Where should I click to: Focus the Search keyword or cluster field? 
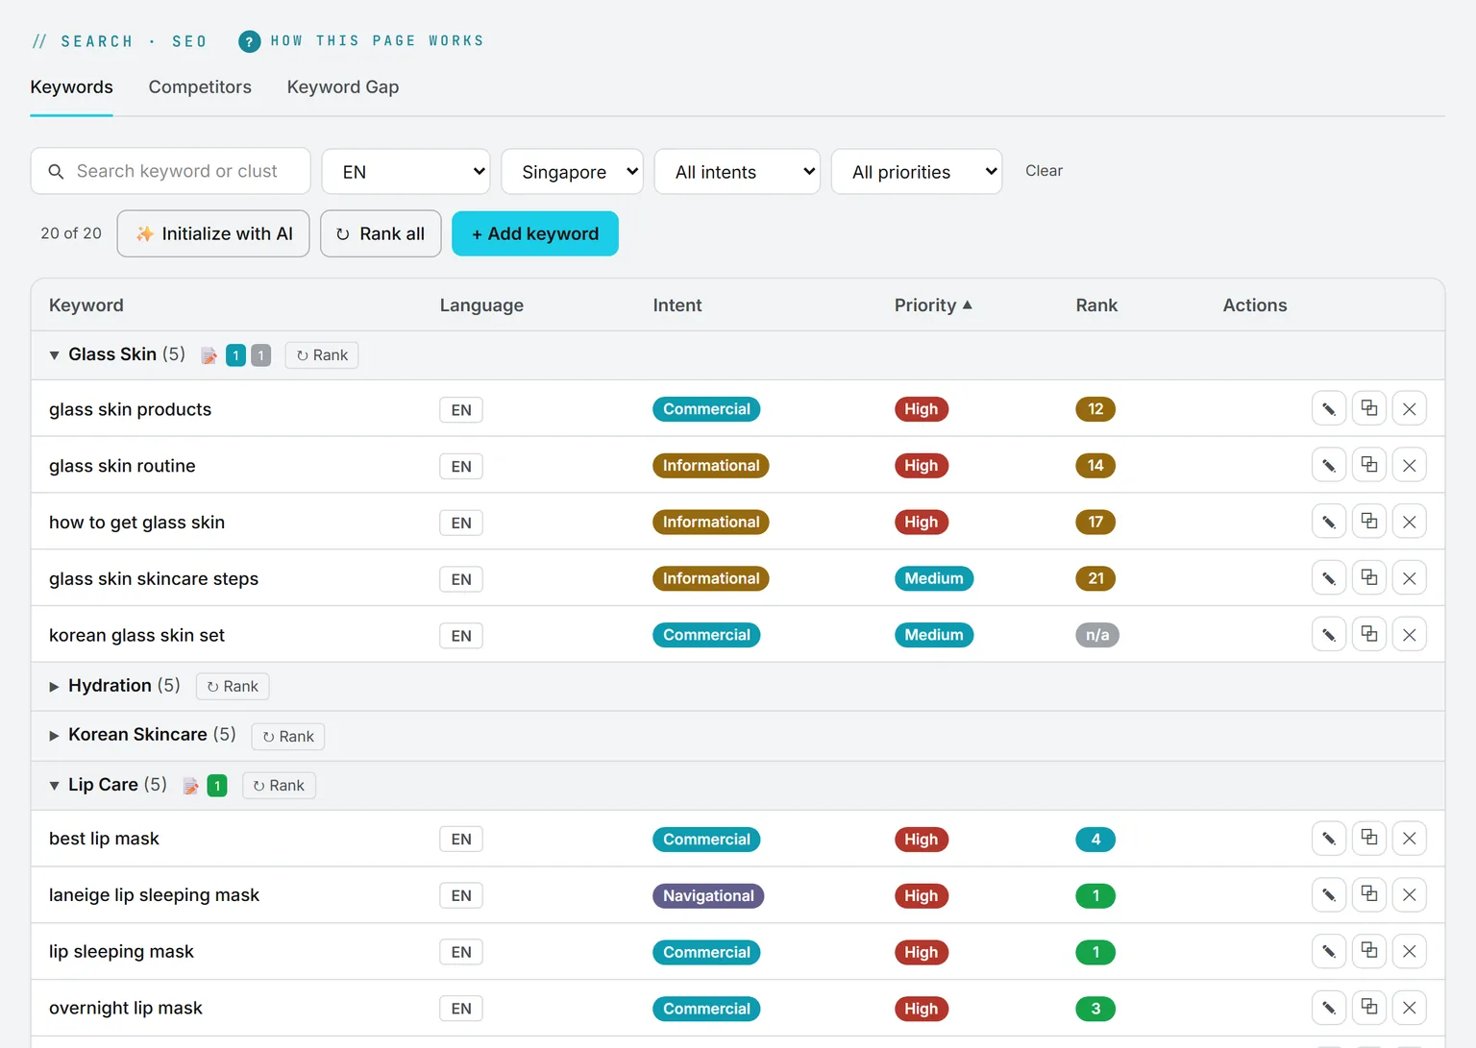[170, 171]
